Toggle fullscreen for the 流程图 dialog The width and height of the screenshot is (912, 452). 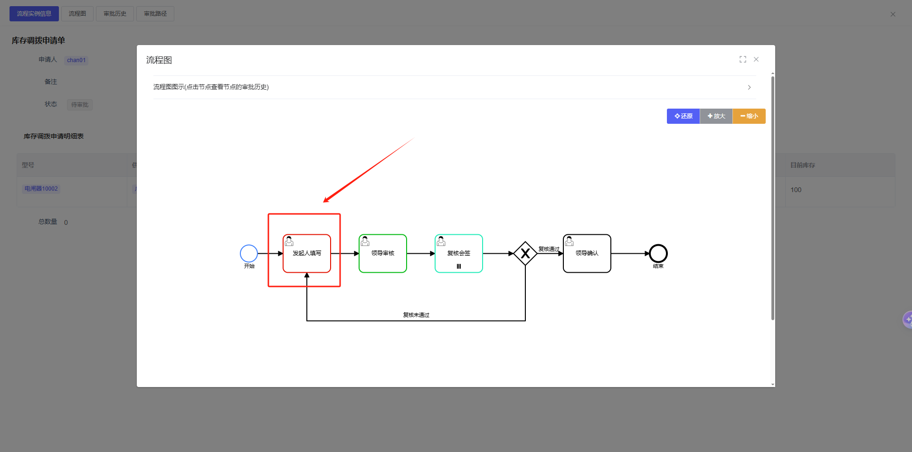[743, 59]
